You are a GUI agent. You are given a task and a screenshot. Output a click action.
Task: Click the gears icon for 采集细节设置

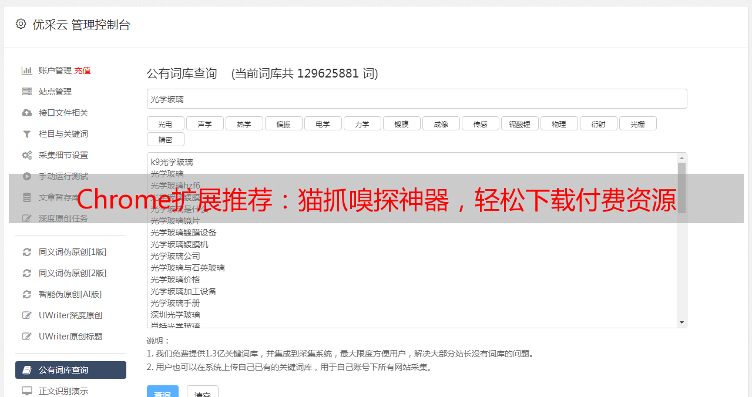[27, 155]
